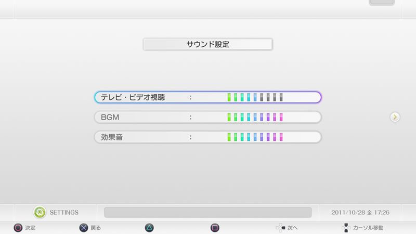Click the 次へ hint text

293,228
